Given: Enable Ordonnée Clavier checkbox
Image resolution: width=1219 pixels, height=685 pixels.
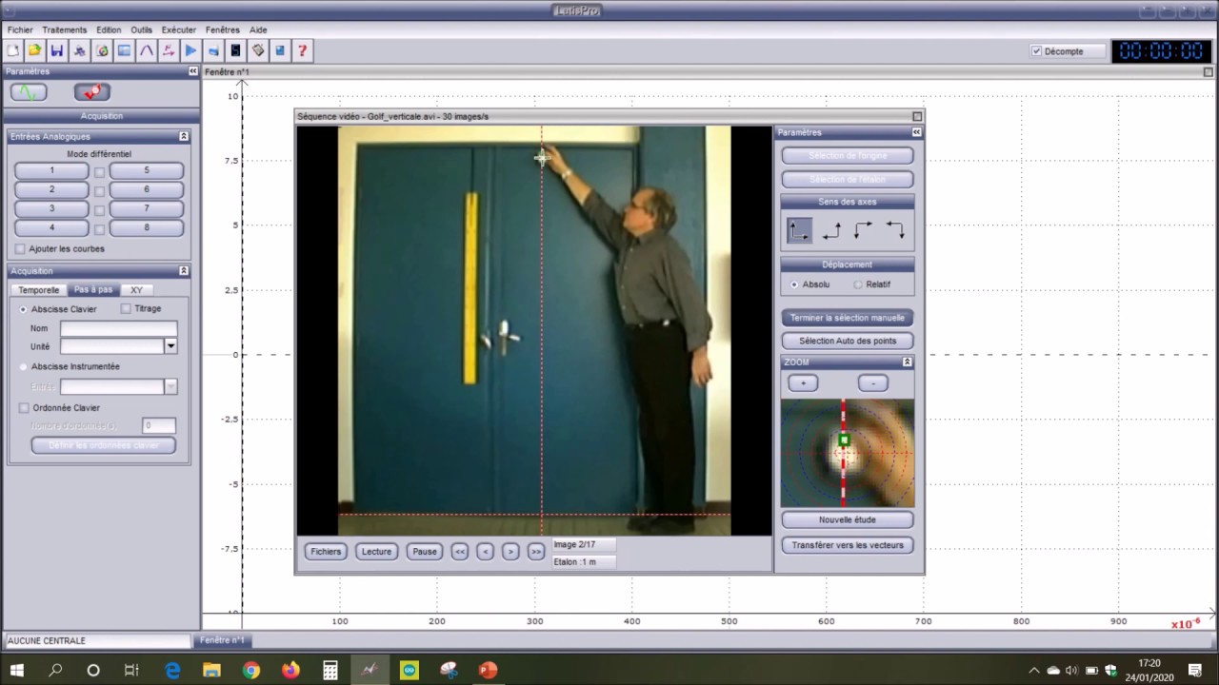Looking at the screenshot, I should coord(24,408).
